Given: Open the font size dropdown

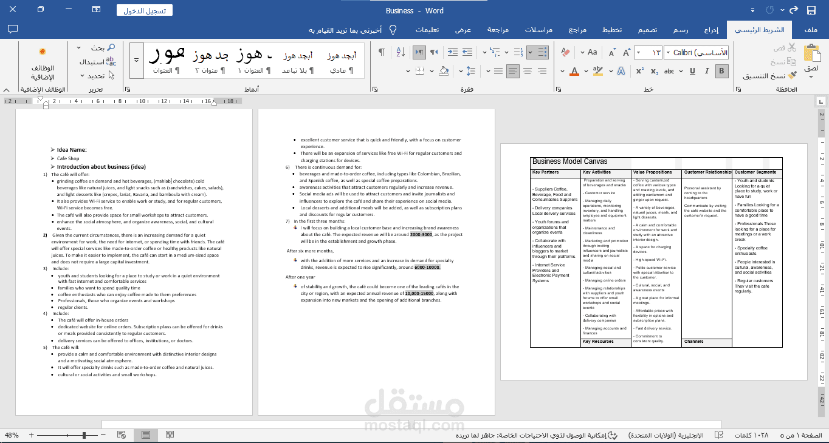Looking at the screenshot, I should pyautogui.click(x=638, y=53).
